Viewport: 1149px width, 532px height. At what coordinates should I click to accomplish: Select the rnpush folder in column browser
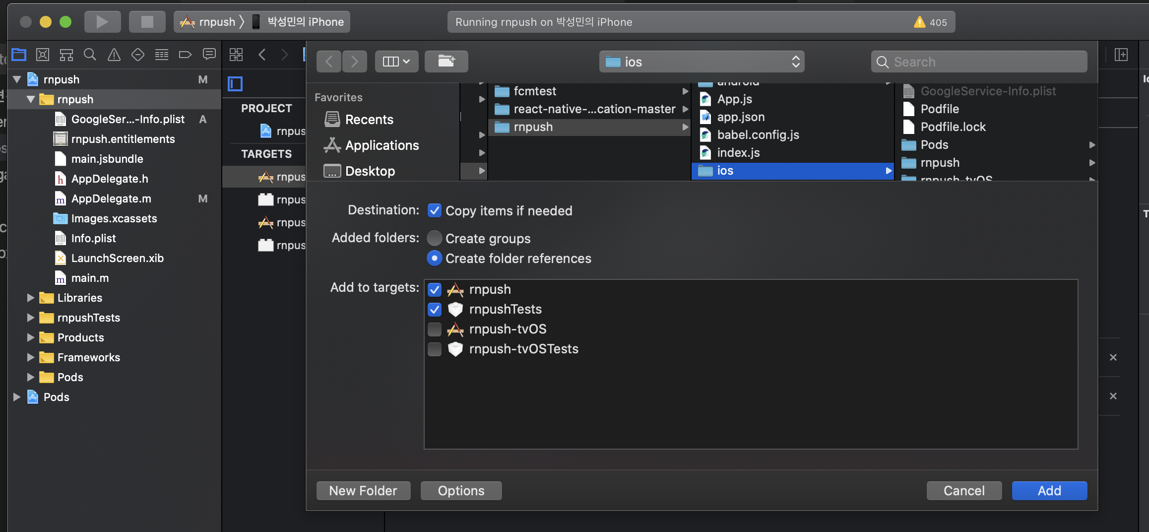[x=590, y=127]
